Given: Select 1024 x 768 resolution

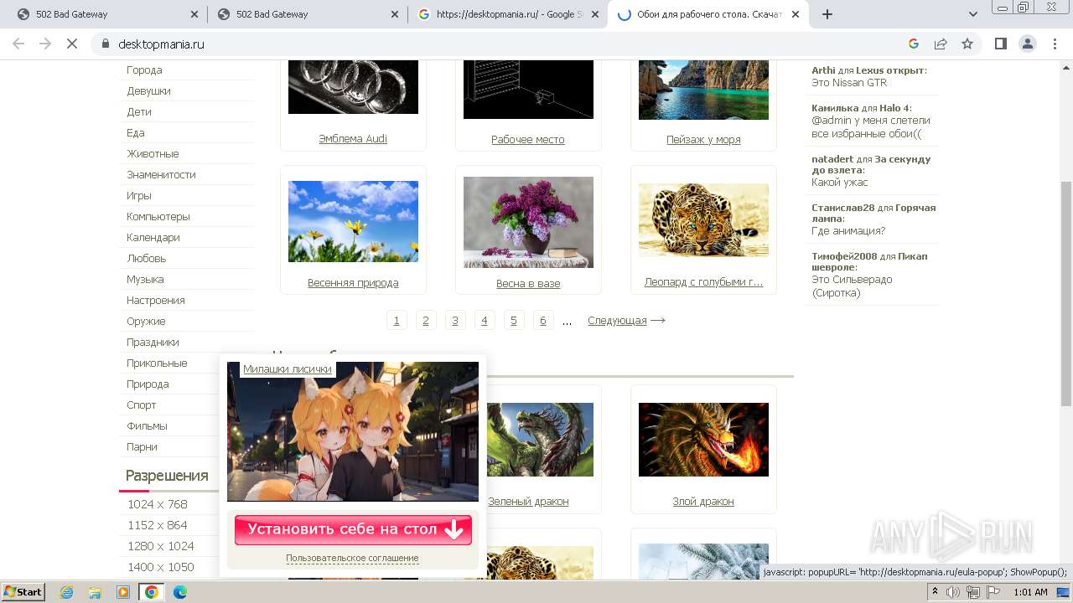Looking at the screenshot, I should 158,504.
